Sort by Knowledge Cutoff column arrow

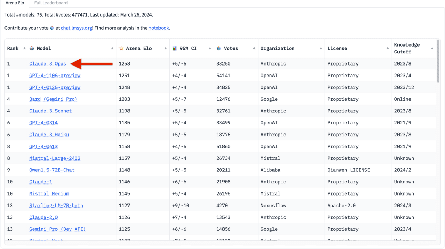click(x=432, y=48)
